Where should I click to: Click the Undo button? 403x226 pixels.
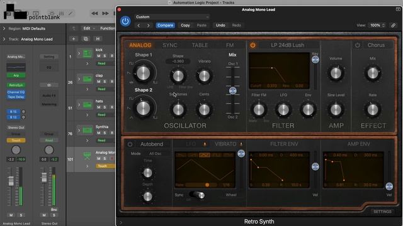pos(220,25)
